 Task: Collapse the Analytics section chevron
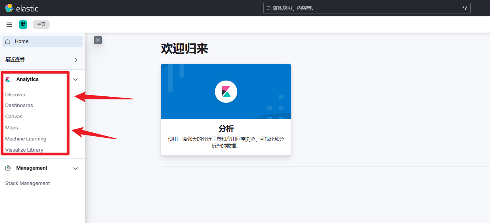point(76,79)
